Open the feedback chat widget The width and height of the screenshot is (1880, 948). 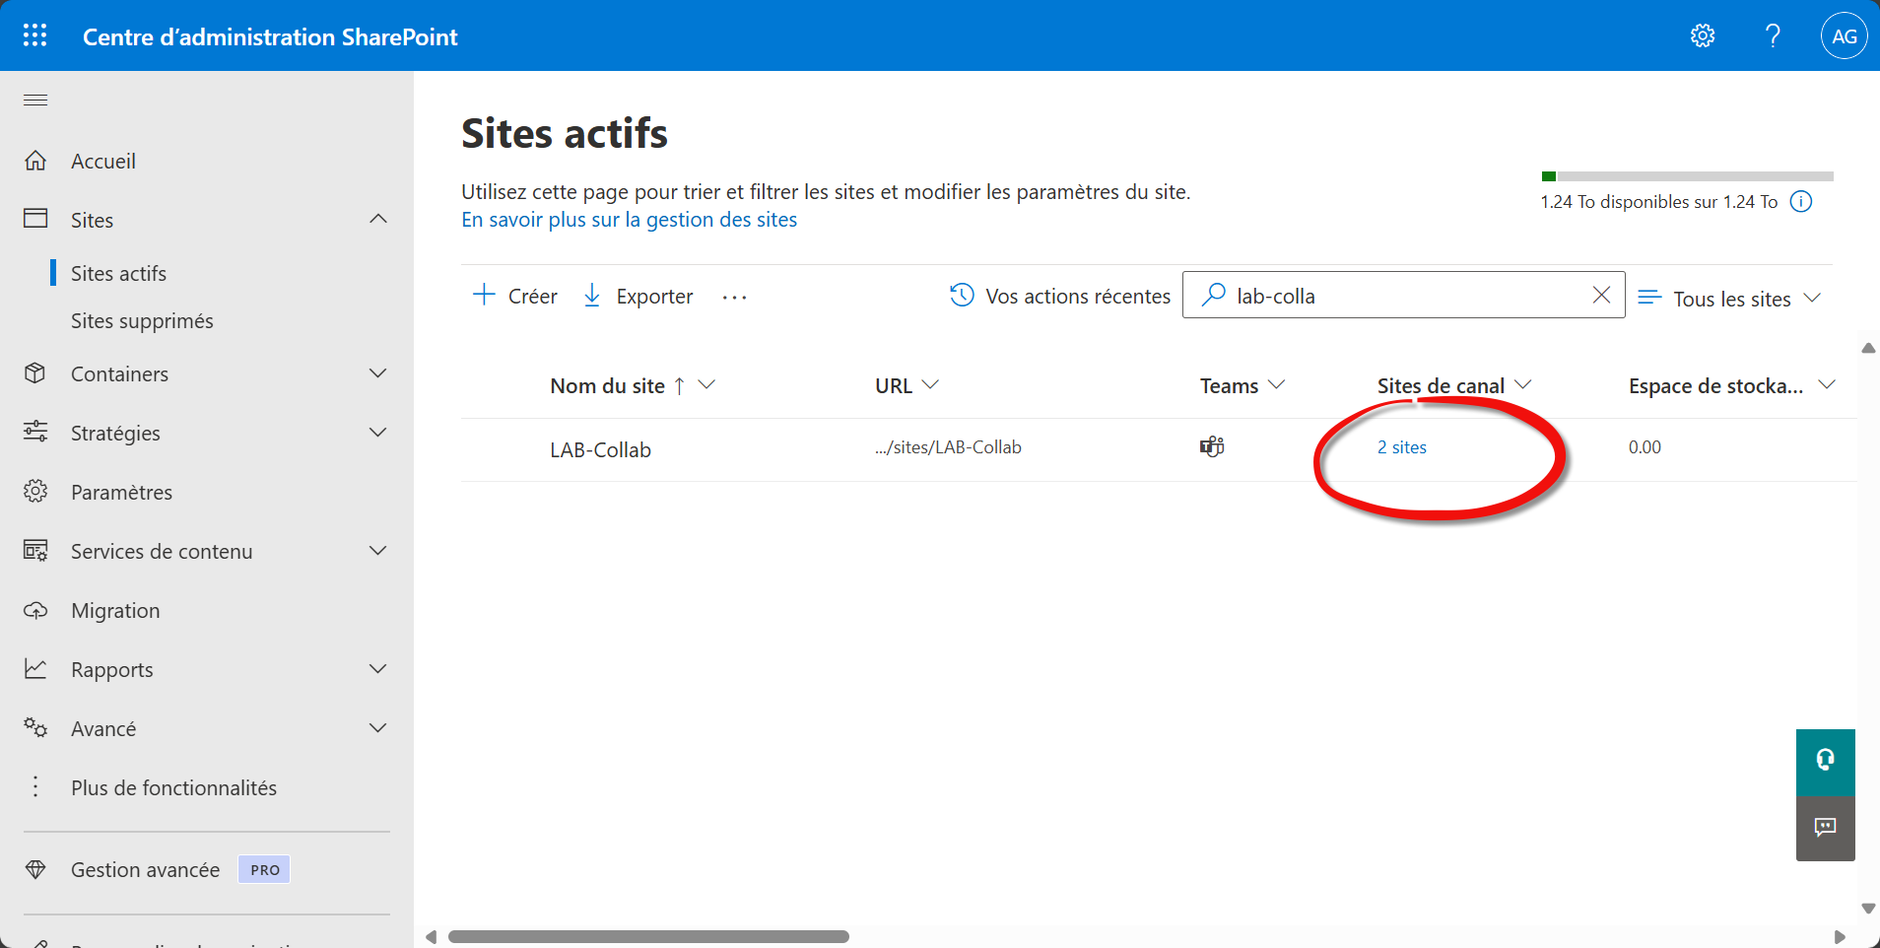click(x=1825, y=828)
